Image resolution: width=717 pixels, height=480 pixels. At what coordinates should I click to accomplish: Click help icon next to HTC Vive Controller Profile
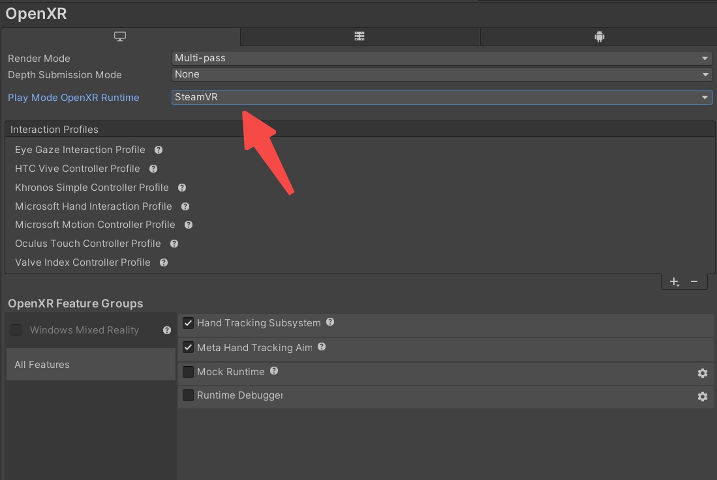click(x=153, y=169)
